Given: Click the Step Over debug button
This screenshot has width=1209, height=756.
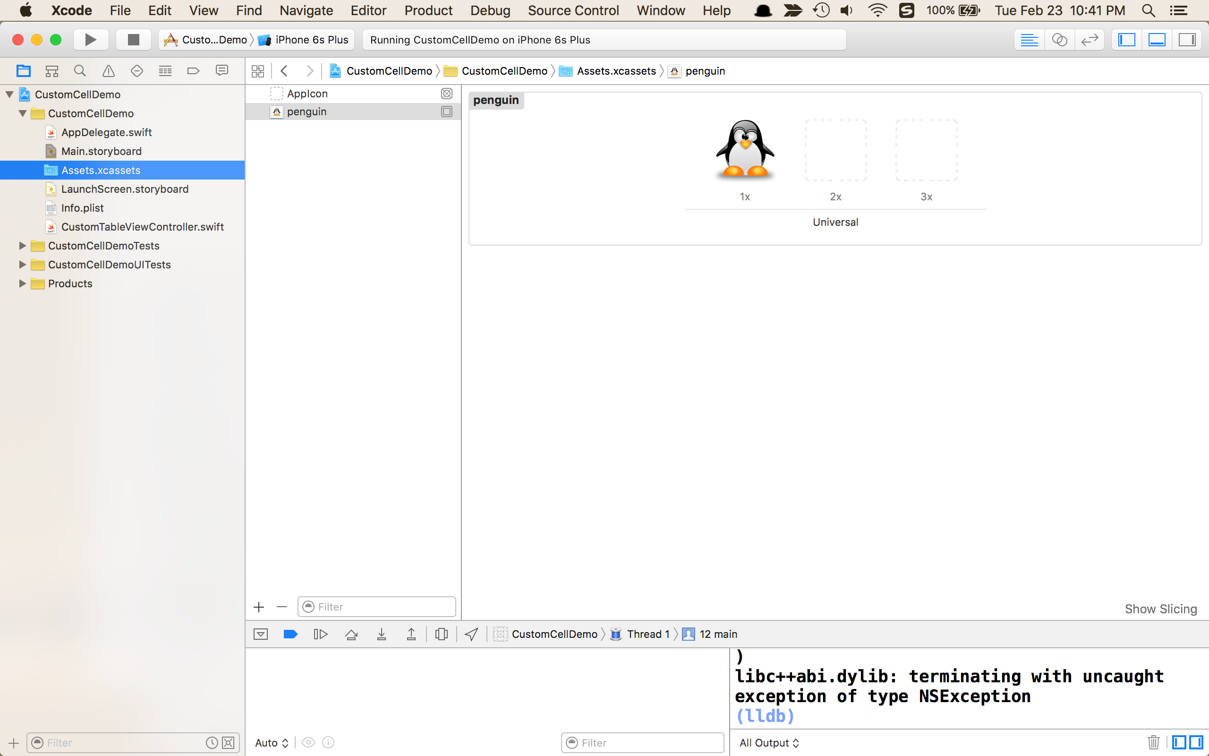Looking at the screenshot, I should [351, 634].
